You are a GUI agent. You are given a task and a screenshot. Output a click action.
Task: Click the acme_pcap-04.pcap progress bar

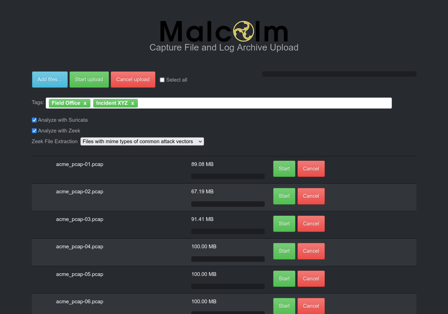228,259
